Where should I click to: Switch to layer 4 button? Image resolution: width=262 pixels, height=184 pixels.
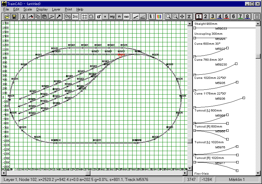(x=220, y=17)
